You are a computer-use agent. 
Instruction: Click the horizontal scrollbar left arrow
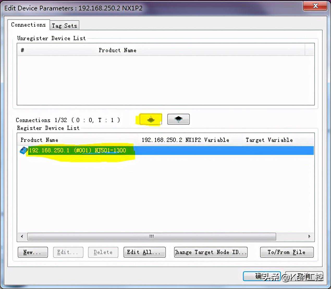pyautogui.click(x=22, y=237)
